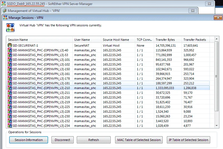Click the session icon for OPENVPN_L3-211
Viewport: 223px width, 149px height.
(x=10, y=93)
